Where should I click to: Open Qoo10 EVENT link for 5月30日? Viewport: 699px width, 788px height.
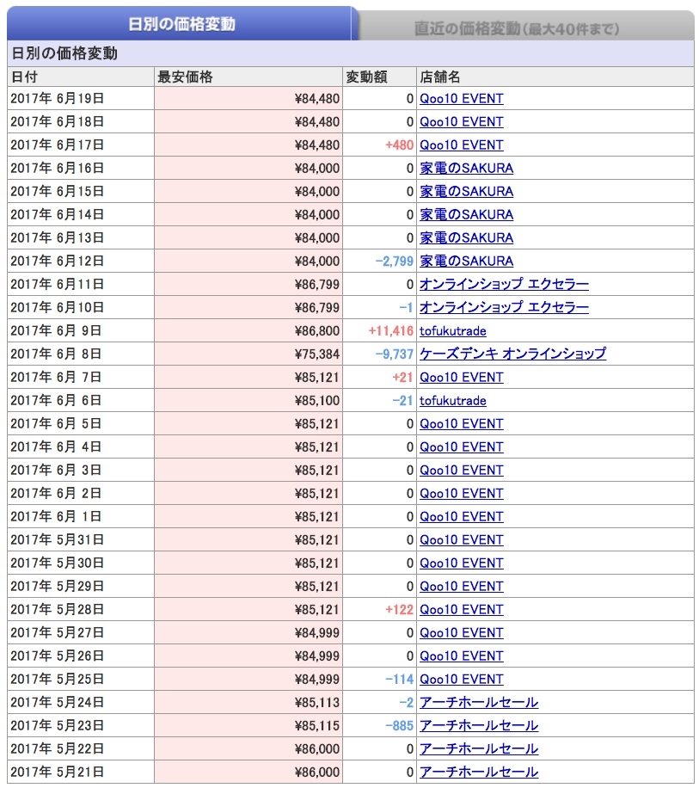461,563
